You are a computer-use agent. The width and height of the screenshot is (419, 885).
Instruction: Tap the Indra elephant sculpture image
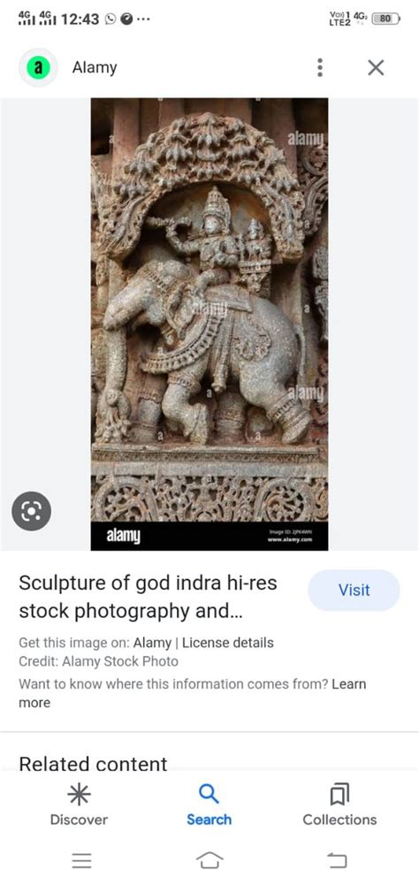coord(209,324)
